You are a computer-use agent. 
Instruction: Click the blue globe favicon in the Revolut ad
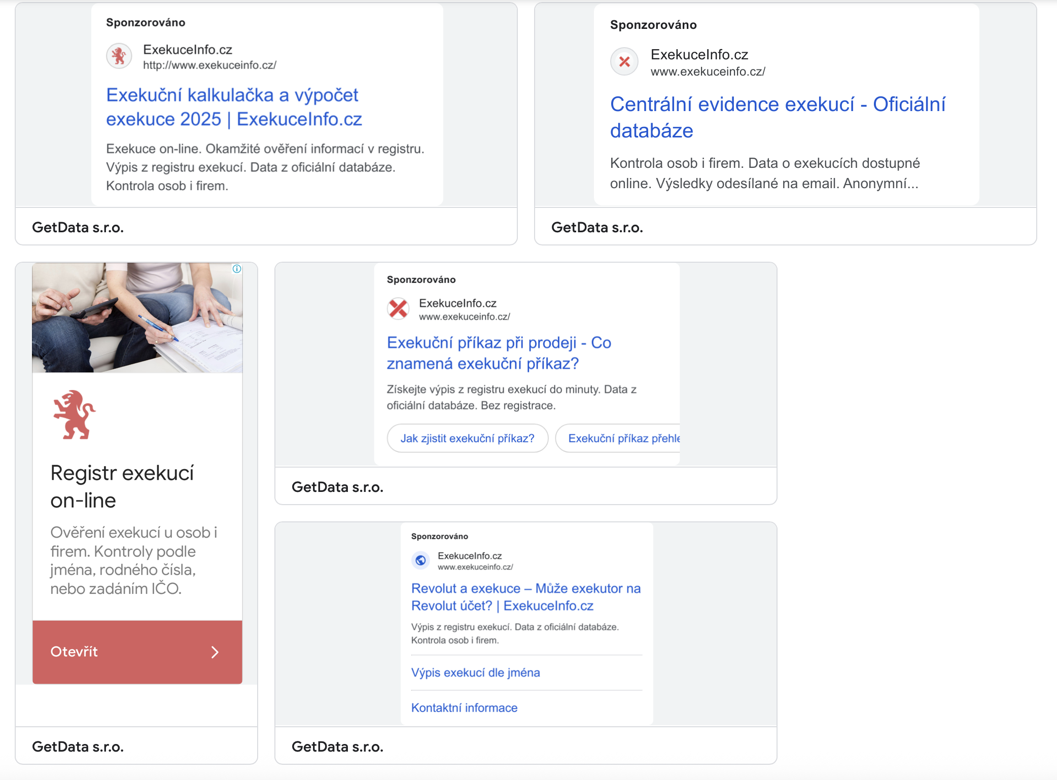point(420,560)
